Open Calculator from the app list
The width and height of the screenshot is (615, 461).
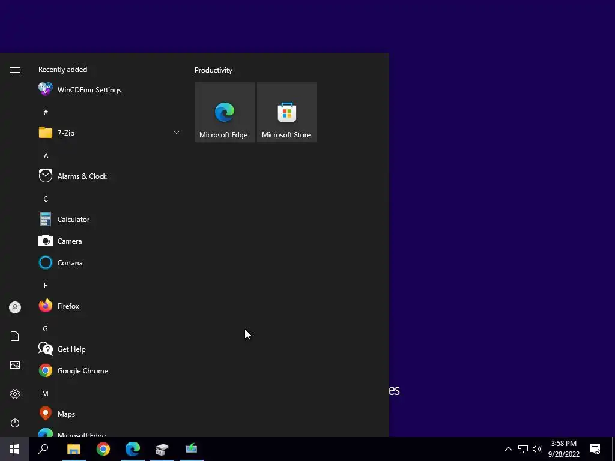tap(109, 220)
